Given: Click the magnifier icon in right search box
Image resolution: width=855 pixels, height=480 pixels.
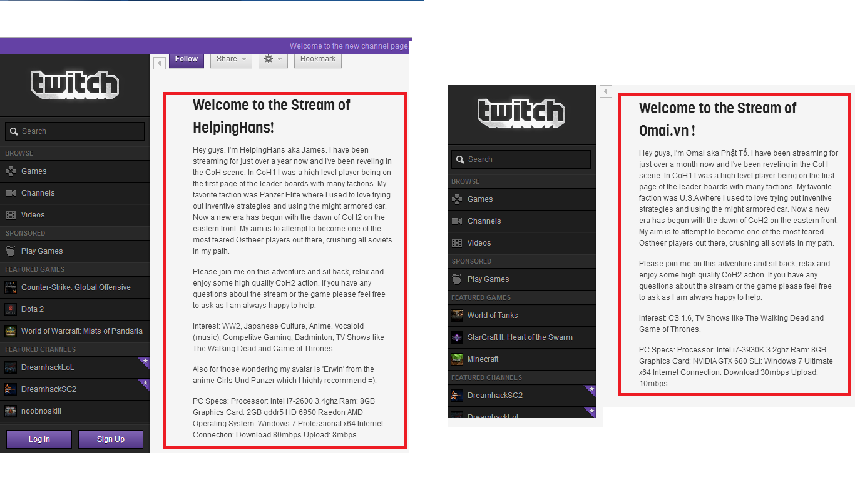Looking at the screenshot, I should pyautogui.click(x=460, y=159).
